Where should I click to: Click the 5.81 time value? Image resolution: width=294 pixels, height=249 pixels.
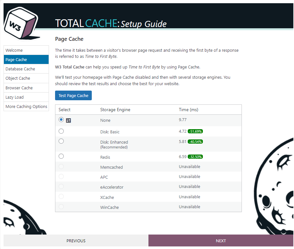tap(183, 142)
